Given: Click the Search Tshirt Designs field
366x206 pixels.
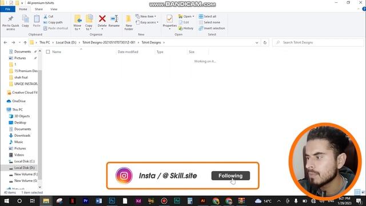Looking at the screenshot, I should click(318, 42).
